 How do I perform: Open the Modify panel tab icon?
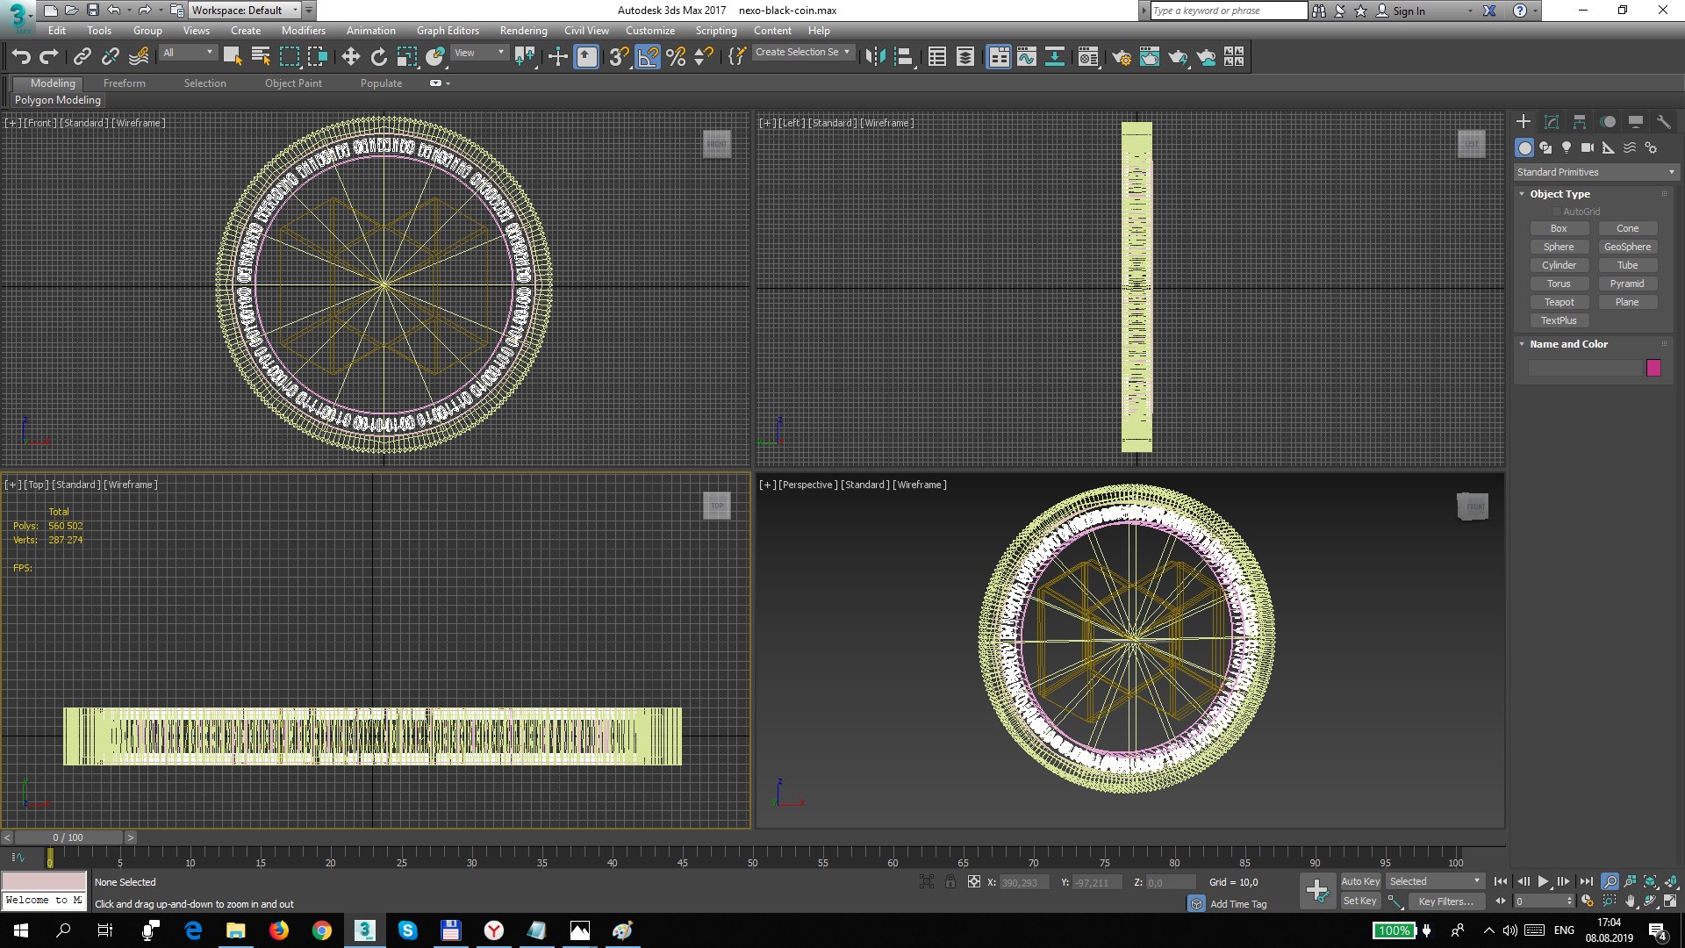click(1552, 122)
